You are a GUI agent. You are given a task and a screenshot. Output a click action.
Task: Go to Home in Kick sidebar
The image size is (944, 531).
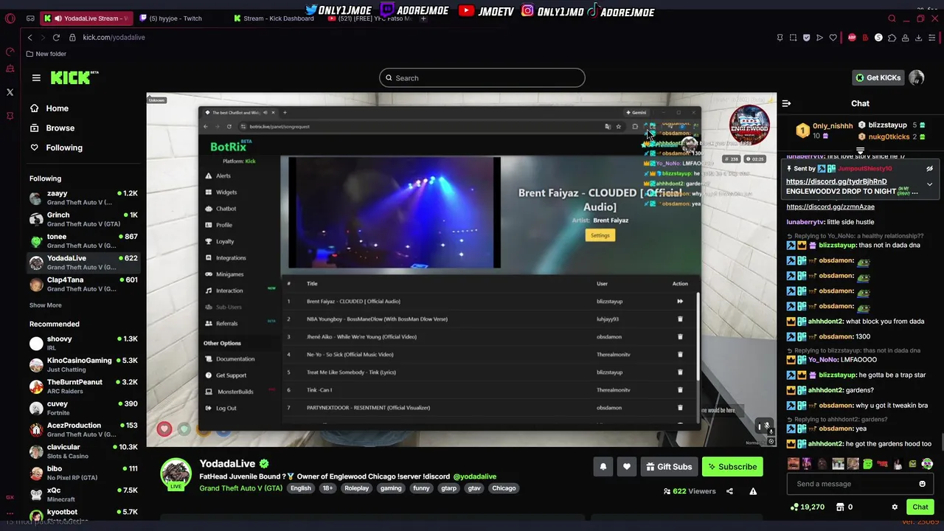coord(49,108)
